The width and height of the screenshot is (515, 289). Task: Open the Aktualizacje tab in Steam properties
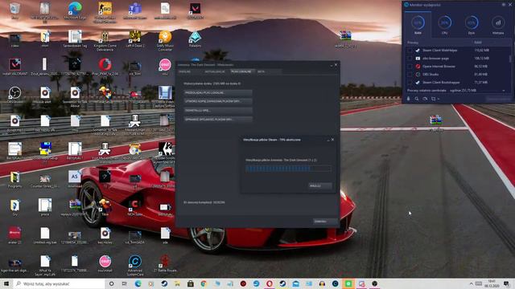pyautogui.click(x=215, y=71)
